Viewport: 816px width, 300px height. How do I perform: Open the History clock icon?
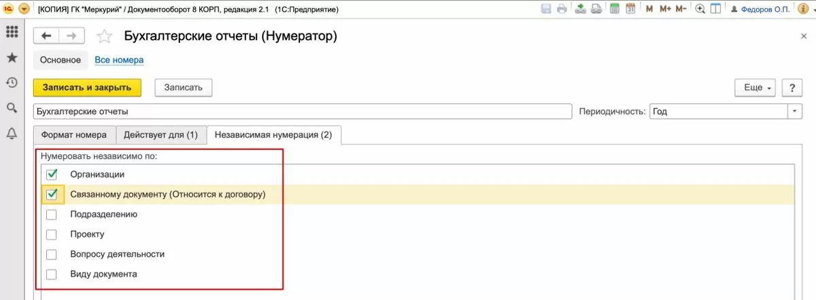coord(12,82)
